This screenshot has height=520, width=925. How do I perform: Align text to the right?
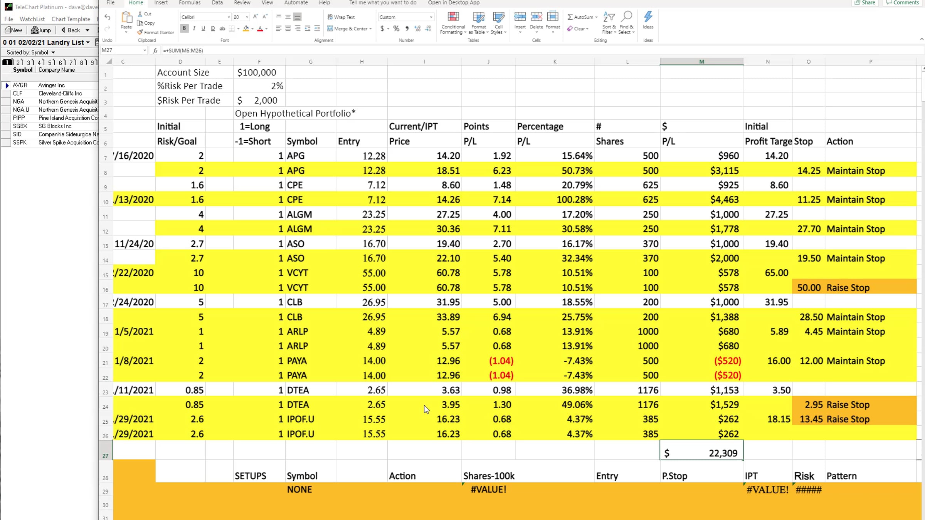coord(298,29)
